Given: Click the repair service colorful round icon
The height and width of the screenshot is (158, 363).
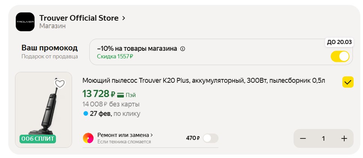Looking at the screenshot, I should coord(88,138).
